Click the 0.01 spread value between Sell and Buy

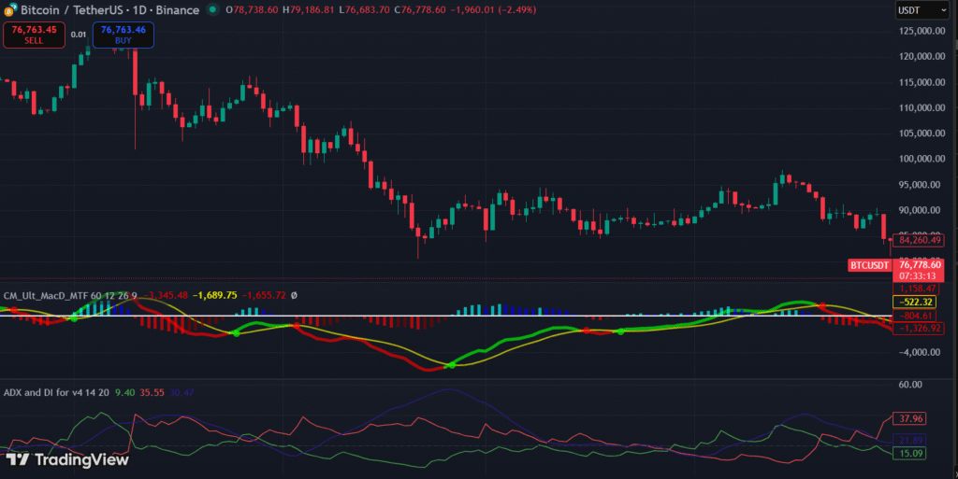pos(79,35)
